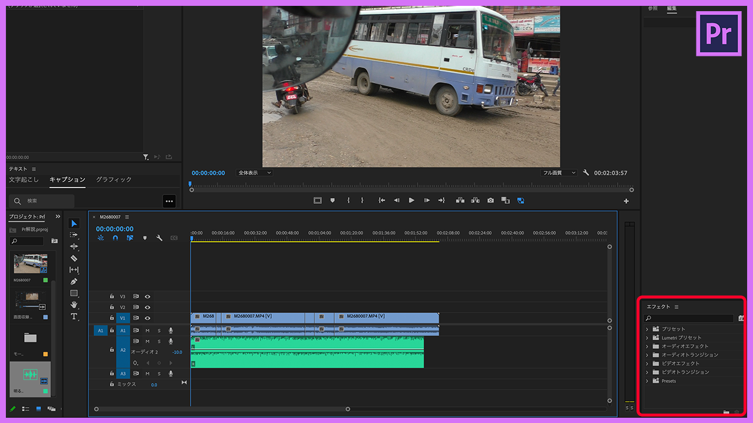This screenshot has height=423, width=753.
Task: Open the playback resolution dropdown フル画質
Action: [x=559, y=173]
